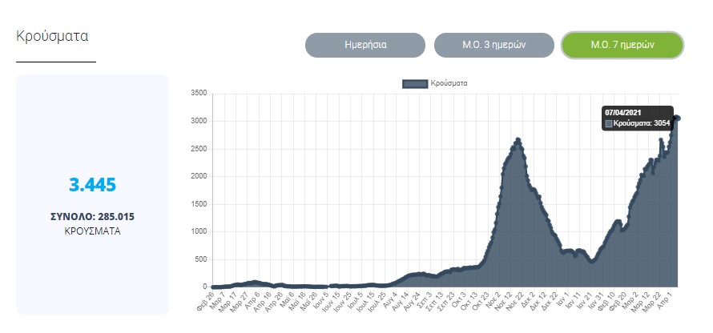713x333 pixels.
Task: Click the 07/04/2021 tooltip box
Action: (x=638, y=118)
